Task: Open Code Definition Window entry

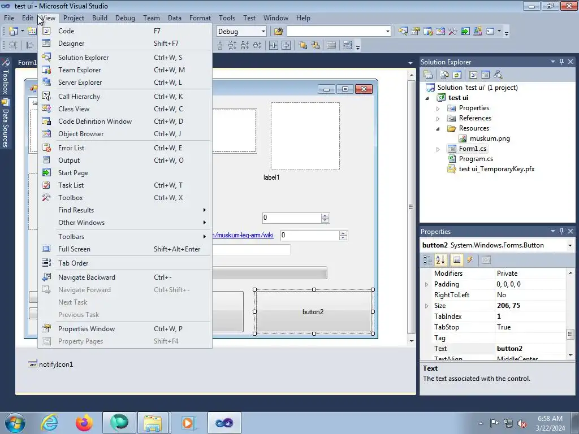Action: [x=125, y=121]
